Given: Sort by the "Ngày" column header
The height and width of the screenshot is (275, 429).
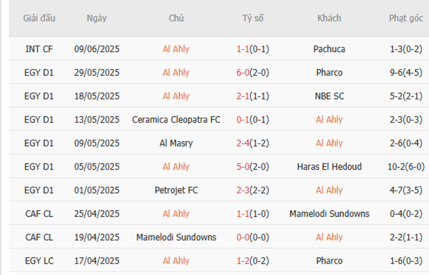Looking at the screenshot, I should pyautogui.click(x=96, y=18).
